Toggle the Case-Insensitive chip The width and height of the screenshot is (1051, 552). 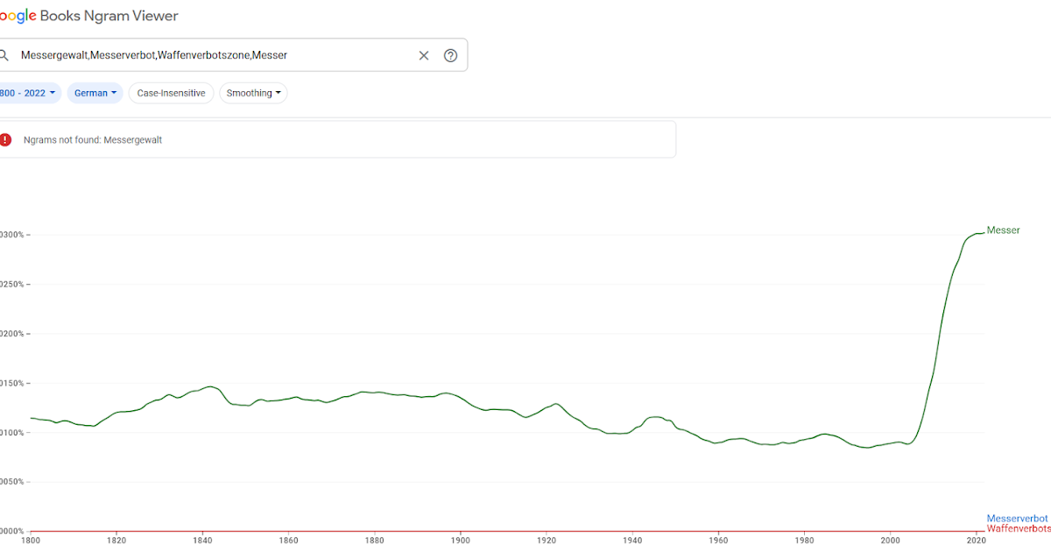(171, 93)
